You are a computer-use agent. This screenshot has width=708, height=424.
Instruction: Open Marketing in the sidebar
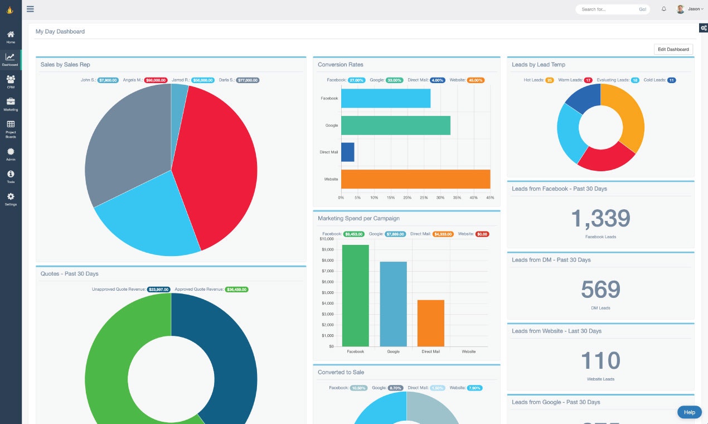click(11, 105)
